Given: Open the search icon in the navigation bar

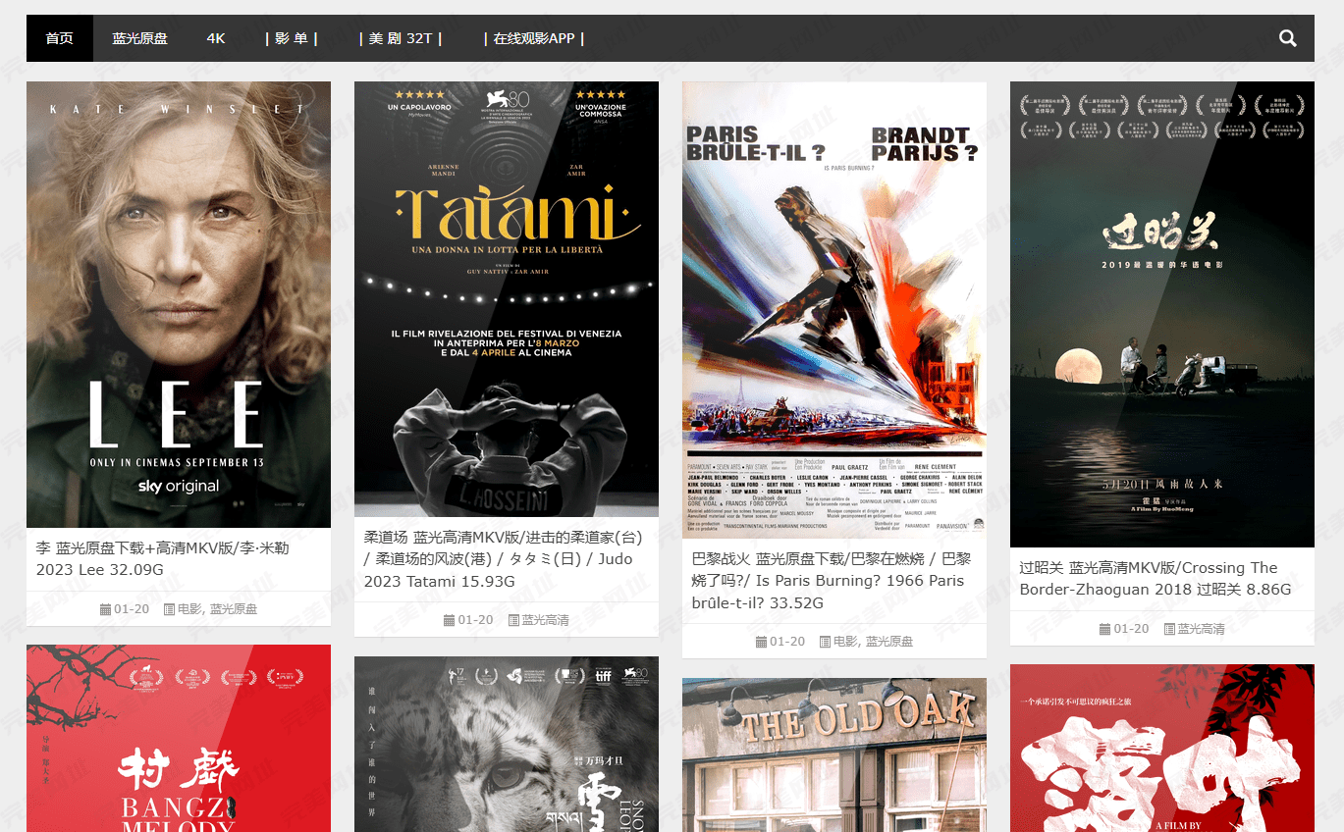Looking at the screenshot, I should click(x=1287, y=38).
